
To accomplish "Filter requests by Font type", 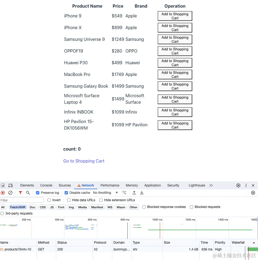I will tap(61, 207).
